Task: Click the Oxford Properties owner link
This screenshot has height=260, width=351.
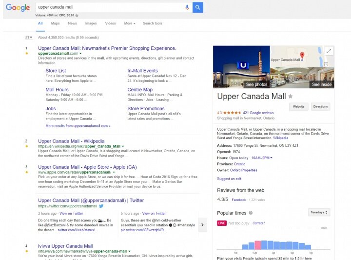Action: (244, 170)
